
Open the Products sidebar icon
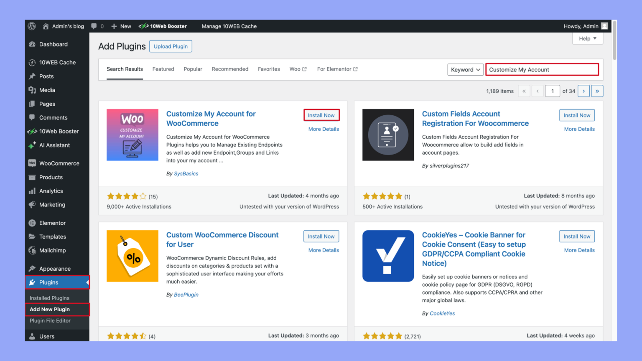[x=33, y=177]
